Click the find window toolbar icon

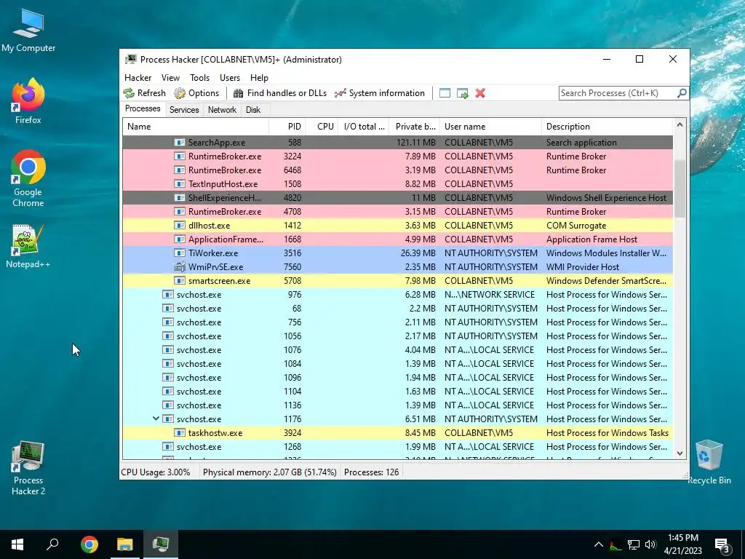tap(445, 93)
